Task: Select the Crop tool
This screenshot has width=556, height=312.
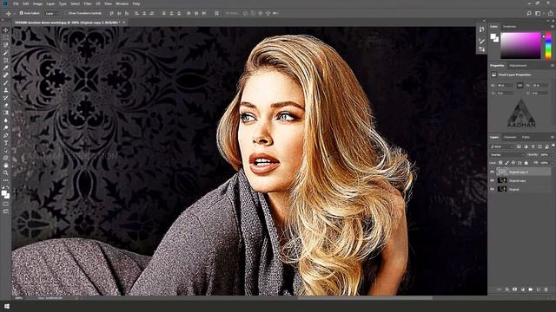Action: click(x=6, y=60)
